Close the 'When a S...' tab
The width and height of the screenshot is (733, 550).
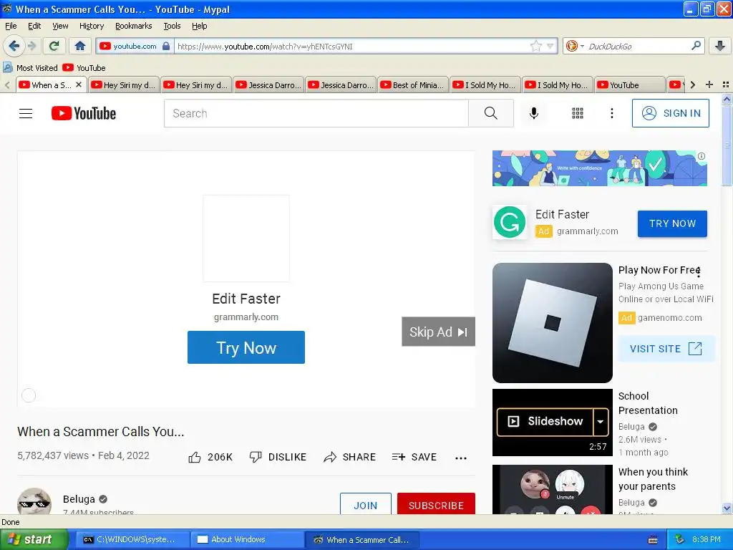point(79,85)
